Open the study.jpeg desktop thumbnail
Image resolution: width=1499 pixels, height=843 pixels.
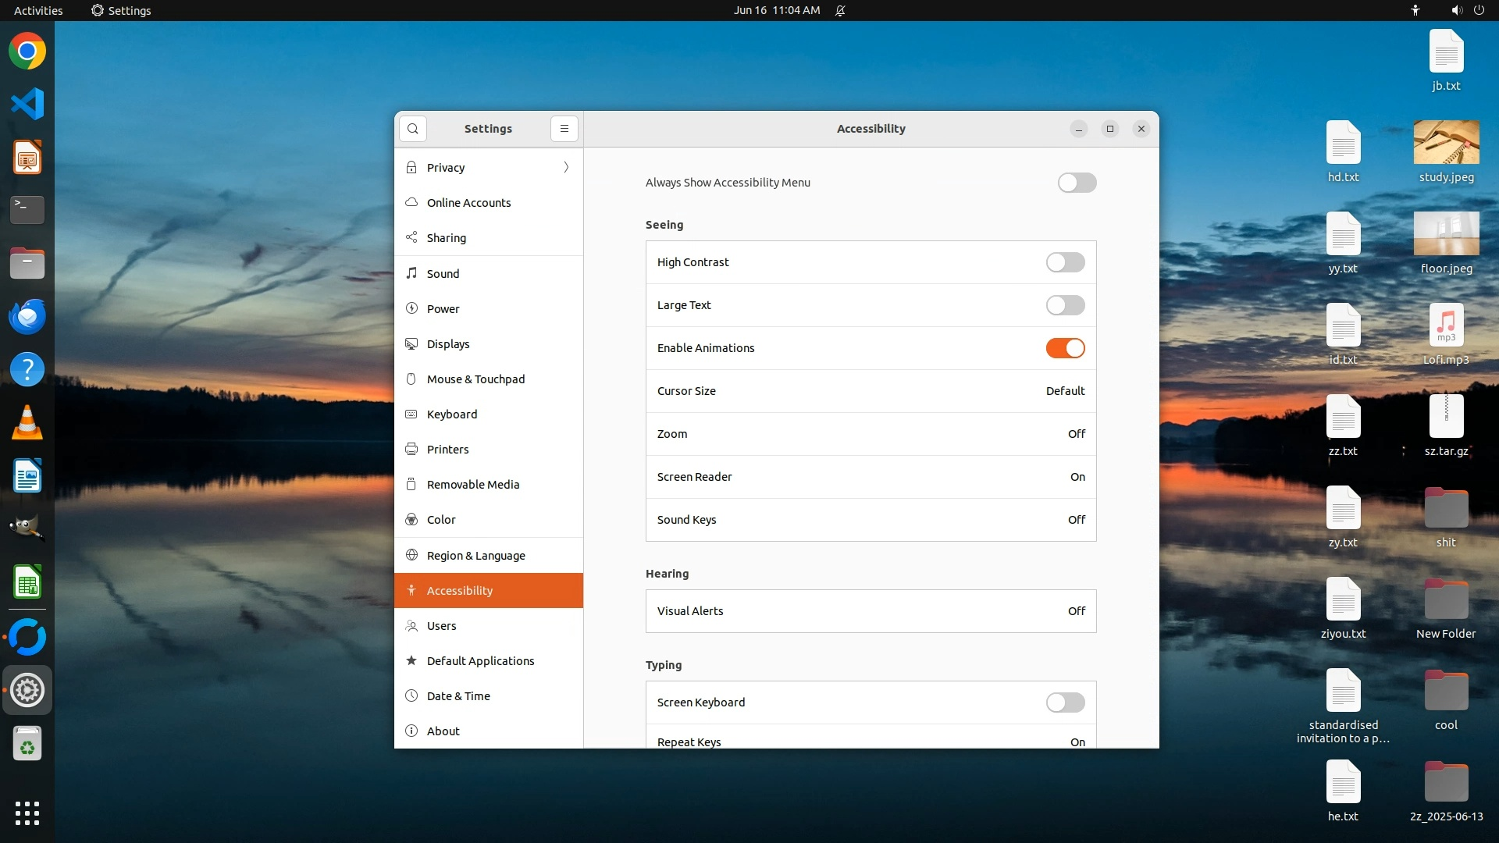(x=1446, y=142)
